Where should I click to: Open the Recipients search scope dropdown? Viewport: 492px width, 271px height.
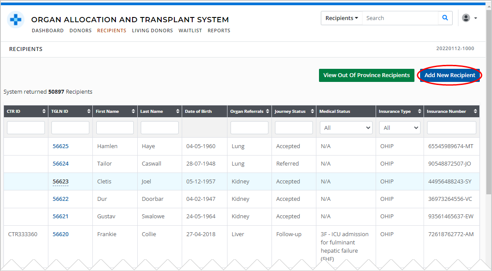[x=341, y=18]
